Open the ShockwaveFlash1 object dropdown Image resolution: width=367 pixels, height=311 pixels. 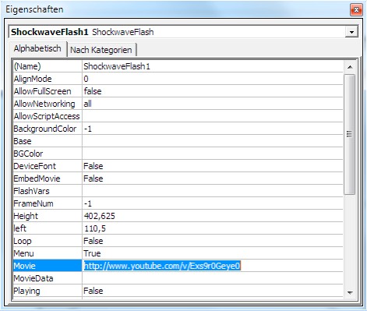tap(351, 32)
